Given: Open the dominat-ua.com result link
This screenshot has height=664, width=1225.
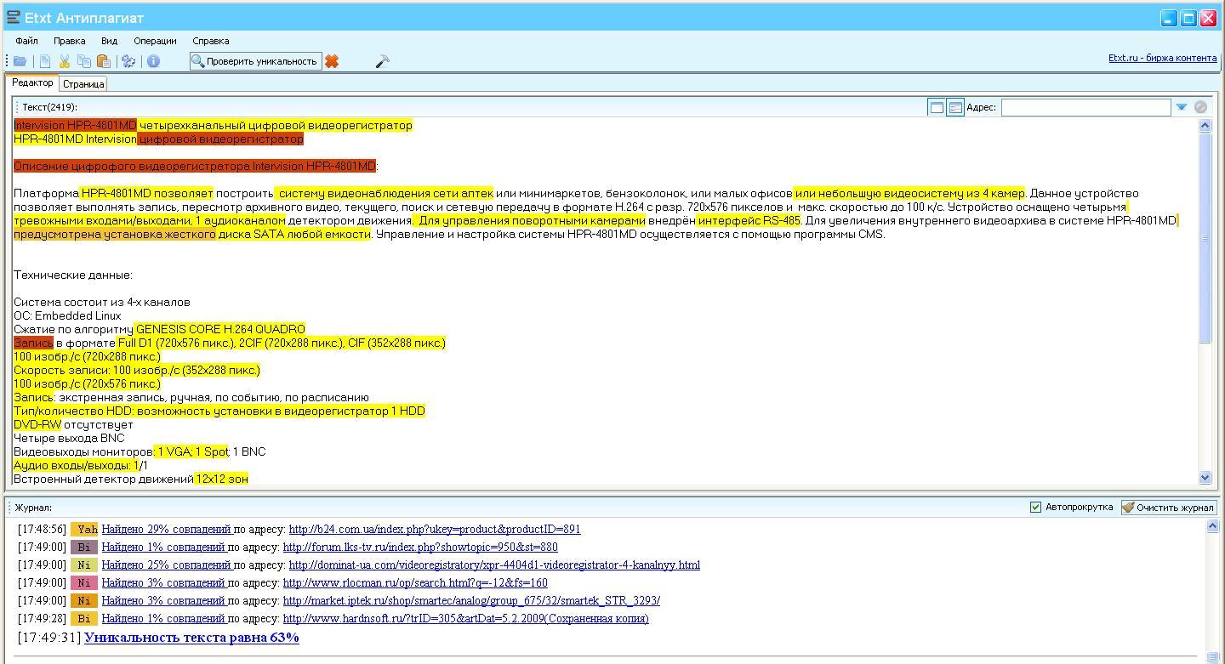Looking at the screenshot, I should 494,565.
